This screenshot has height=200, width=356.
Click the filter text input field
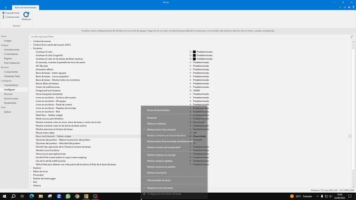click(x=190, y=37)
